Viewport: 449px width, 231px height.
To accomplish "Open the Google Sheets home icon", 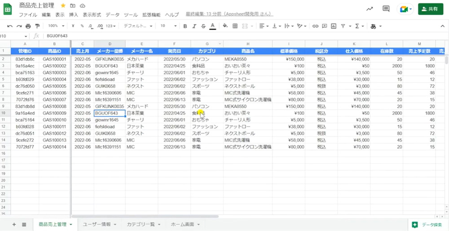I will [8, 10].
